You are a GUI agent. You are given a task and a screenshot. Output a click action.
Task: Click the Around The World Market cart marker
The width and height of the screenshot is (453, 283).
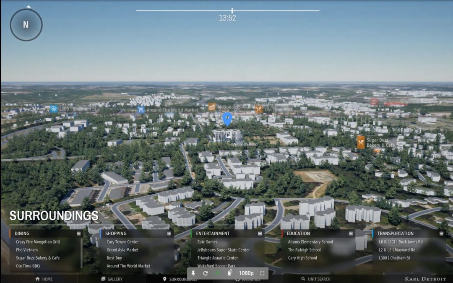tap(141, 110)
